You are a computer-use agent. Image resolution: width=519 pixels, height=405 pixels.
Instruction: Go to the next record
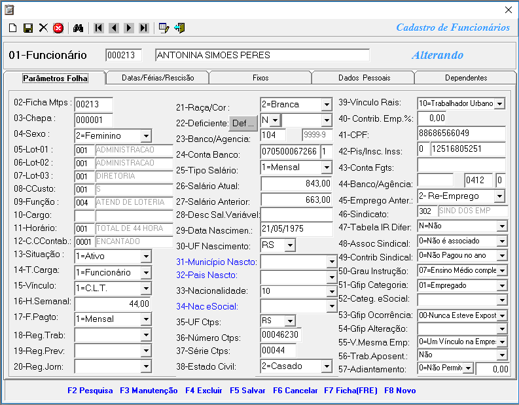(128, 28)
